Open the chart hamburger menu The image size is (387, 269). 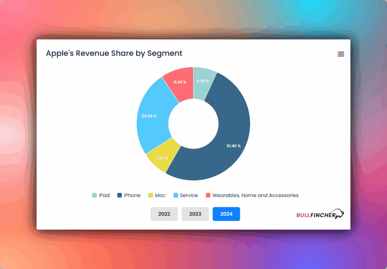point(341,54)
